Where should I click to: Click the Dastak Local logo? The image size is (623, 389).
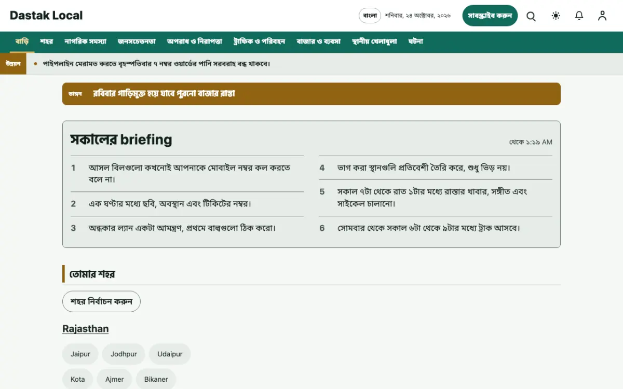pos(46,16)
